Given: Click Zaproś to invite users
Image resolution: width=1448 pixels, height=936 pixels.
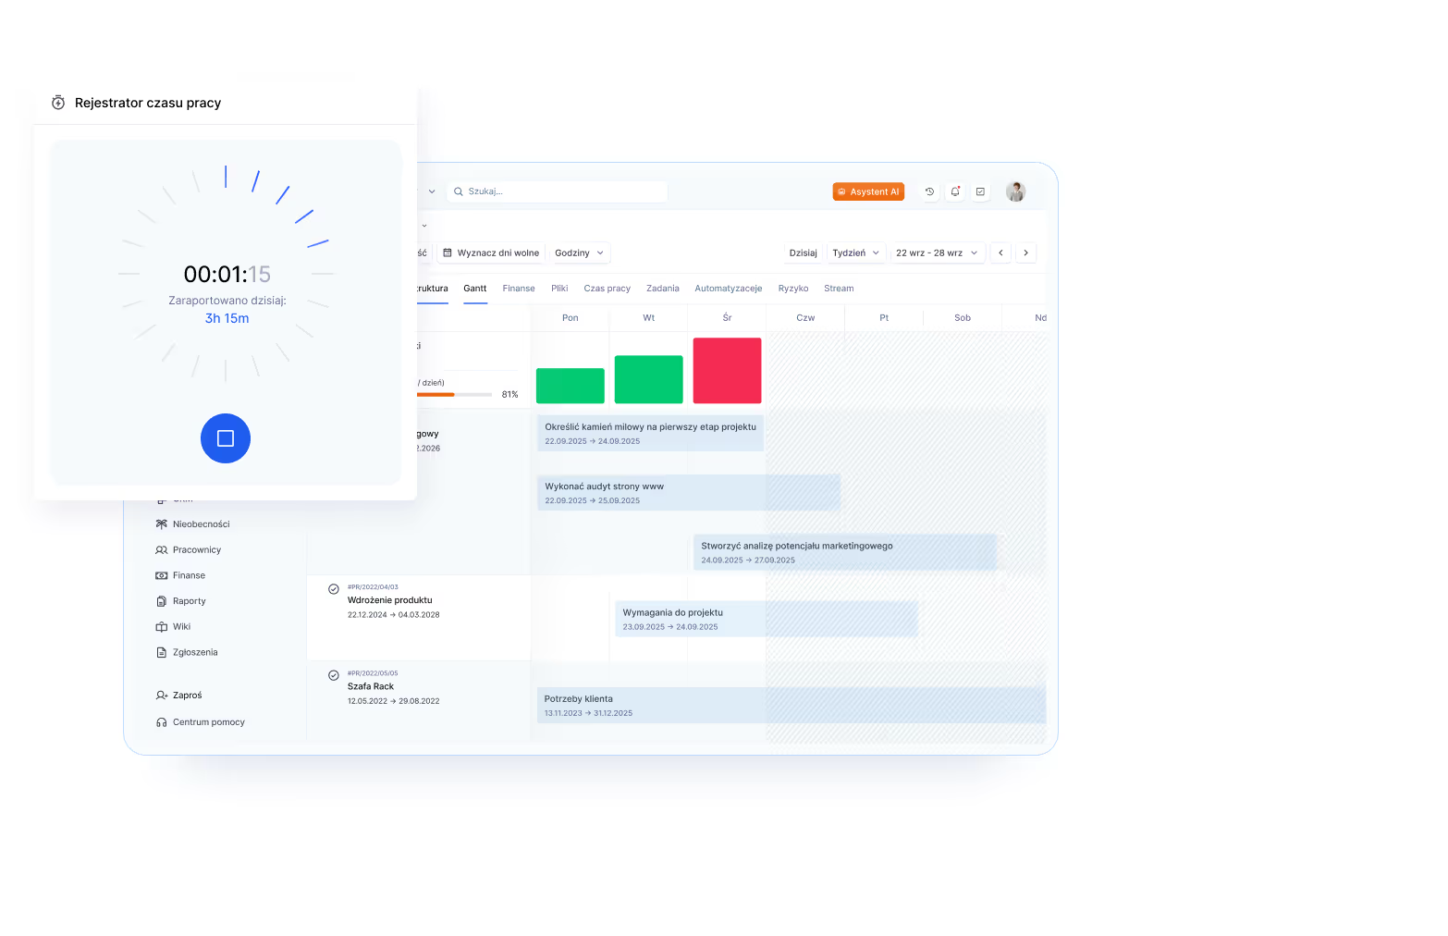Looking at the screenshot, I should (179, 696).
